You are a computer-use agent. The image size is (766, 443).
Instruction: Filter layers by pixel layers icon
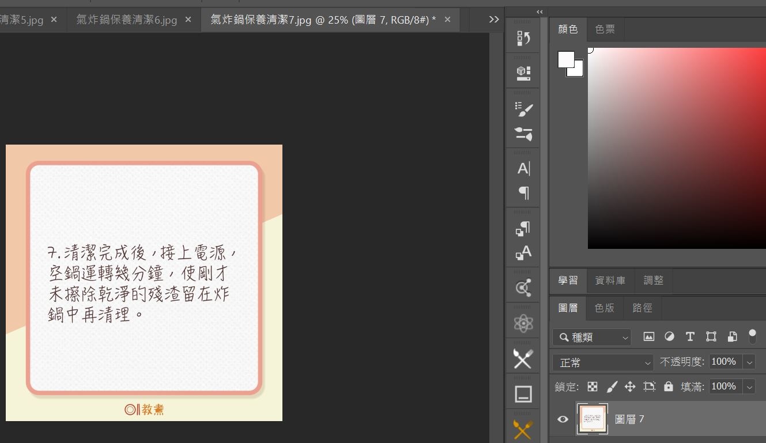648,336
